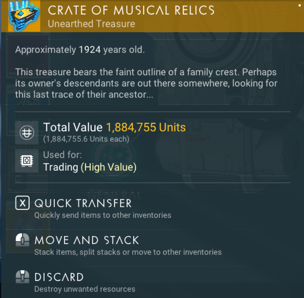Screen dimensions: 304x298
Task: Click the 'Trading (High Value)' label
Action: [90, 167]
